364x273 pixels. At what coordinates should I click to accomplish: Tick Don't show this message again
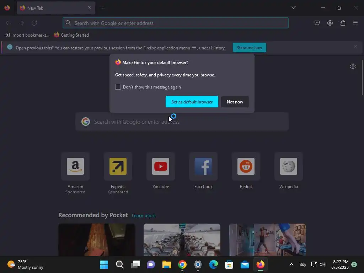tap(118, 87)
